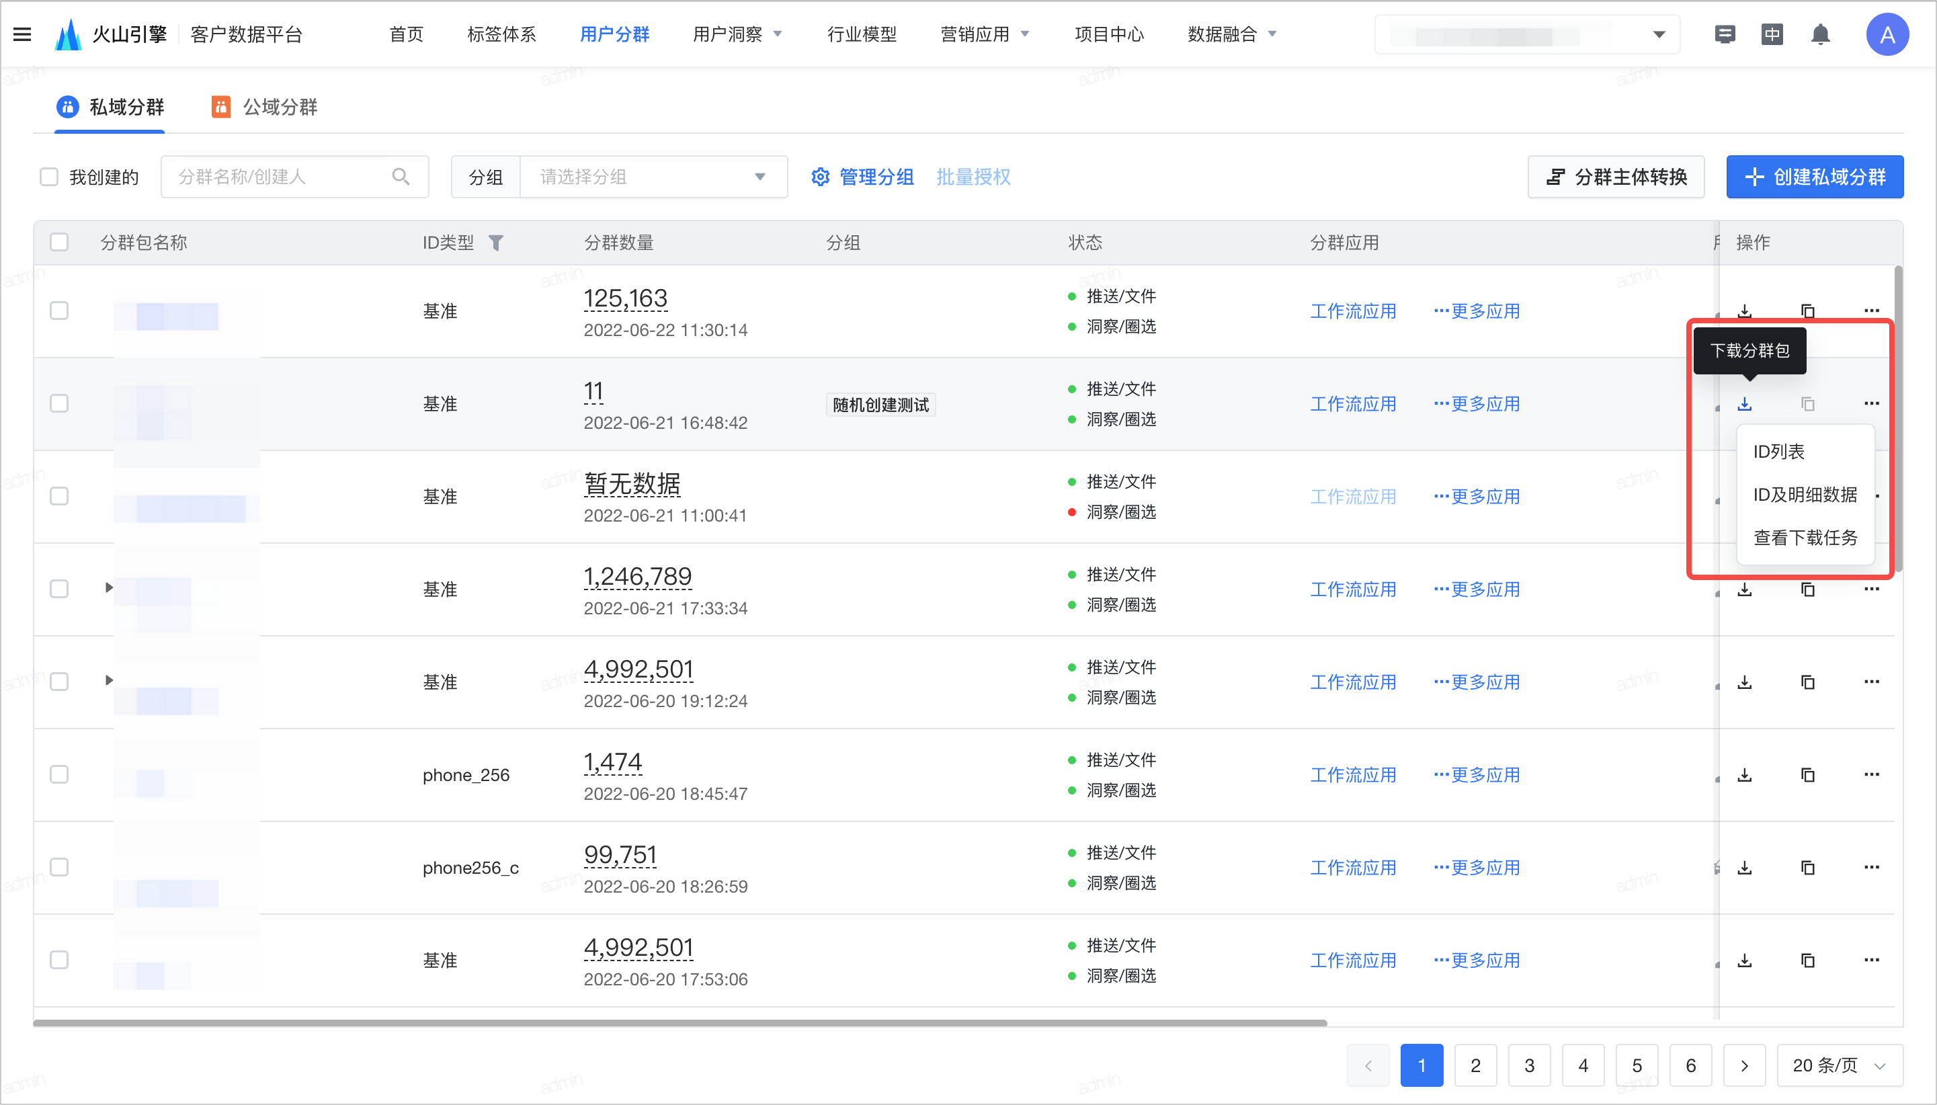Viewport: 1937px width, 1105px height.
Task: Click the 批量授权 link
Action: (973, 177)
